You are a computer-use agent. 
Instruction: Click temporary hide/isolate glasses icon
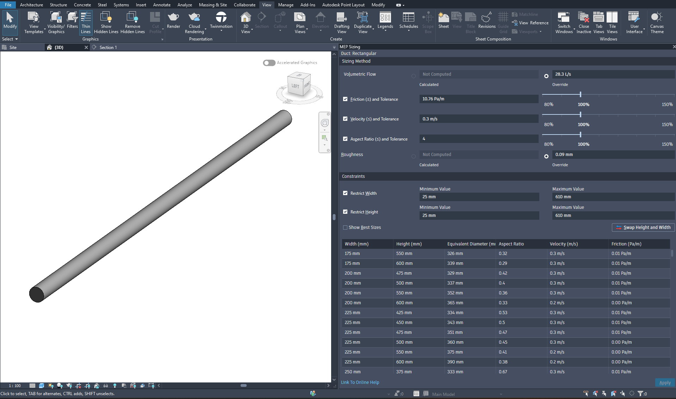click(105, 386)
